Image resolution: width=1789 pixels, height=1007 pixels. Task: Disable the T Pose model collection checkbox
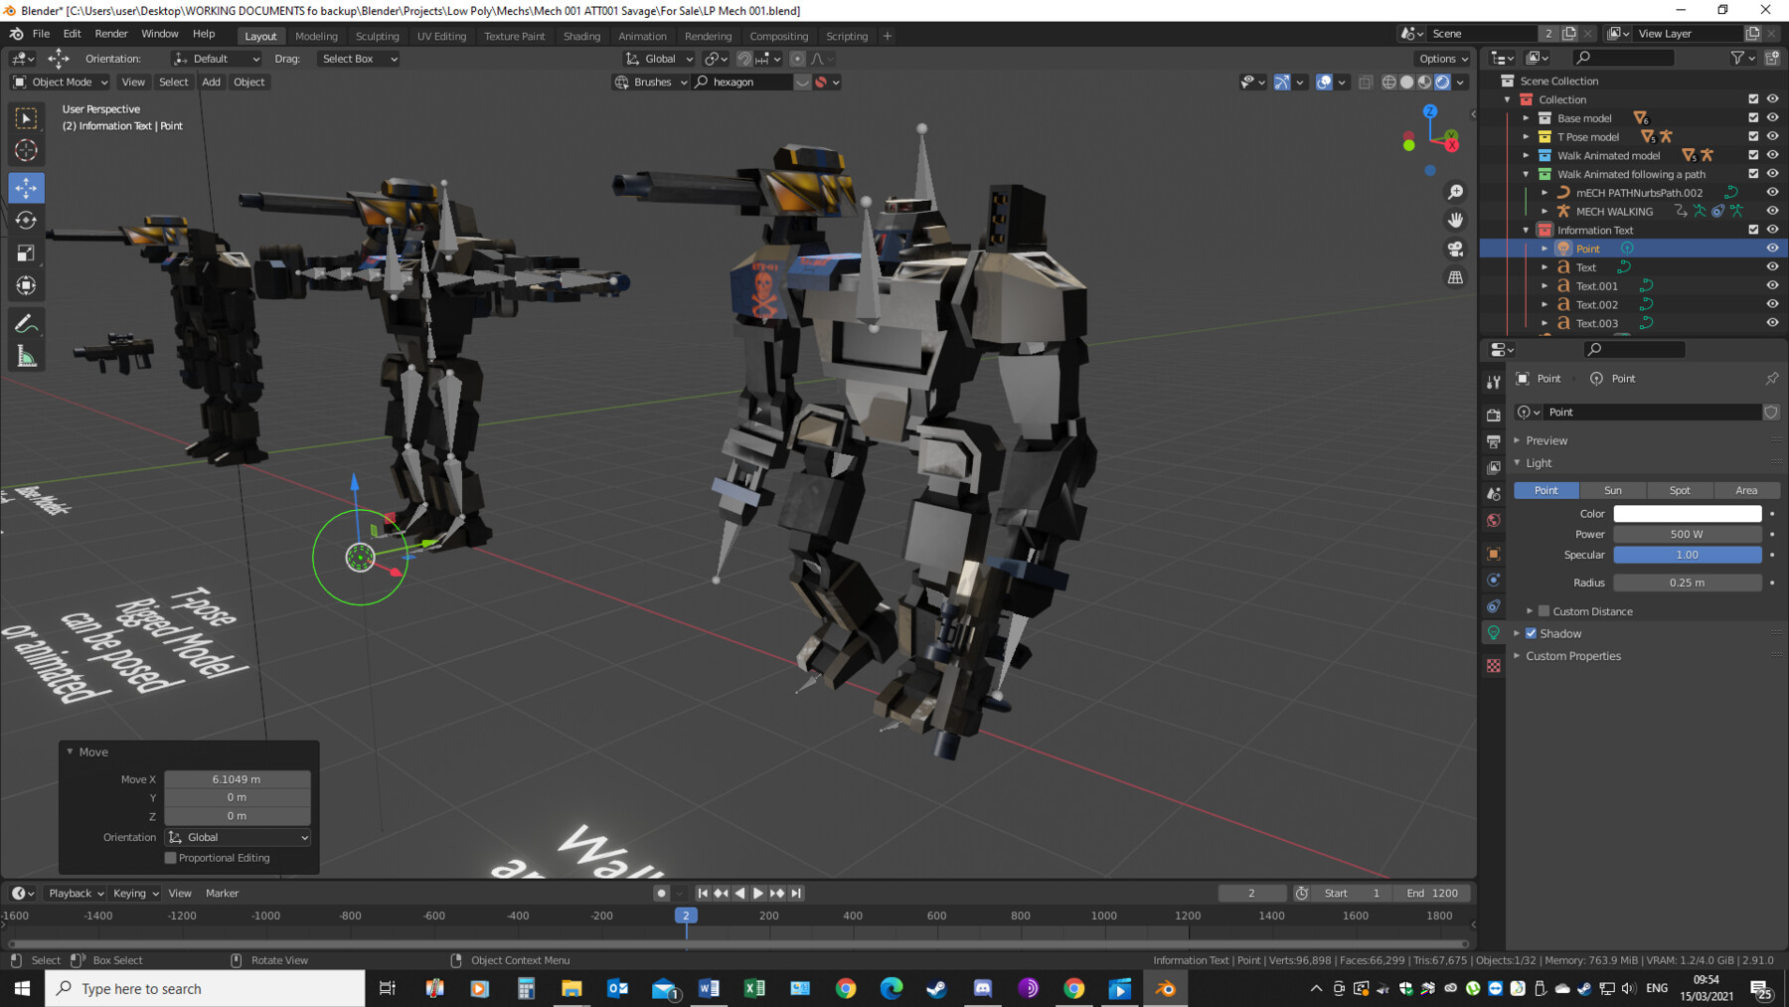click(x=1754, y=136)
